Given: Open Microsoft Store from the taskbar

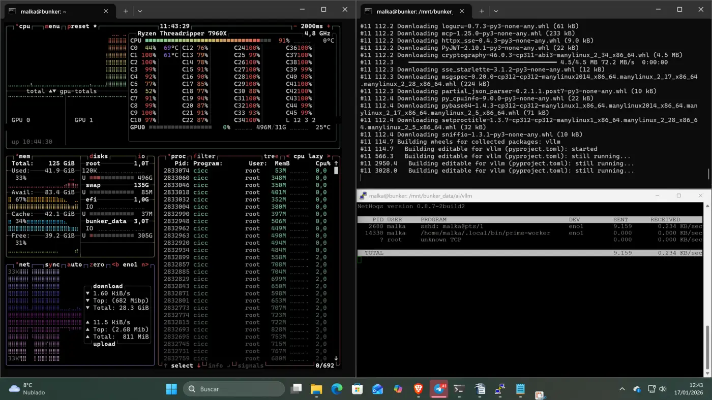Looking at the screenshot, I should (357, 389).
